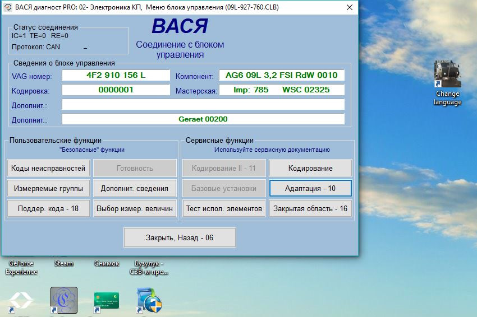Select the blue monogram emblem desktop icon
Screen dimensions: 477x317
click(x=64, y=300)
